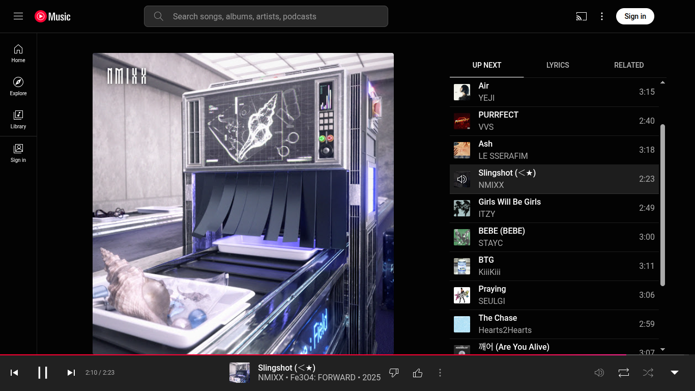Switch to the LYRICS tab
Viewport: 695px width, 391px height.
tap(558, 65)
